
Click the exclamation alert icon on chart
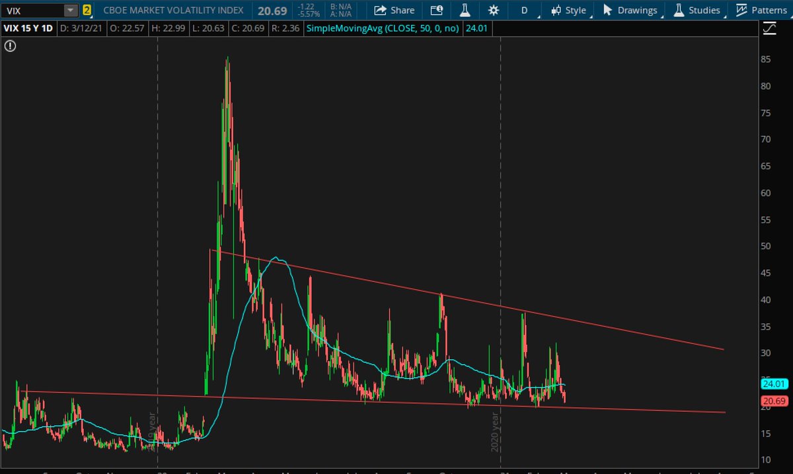10,46
